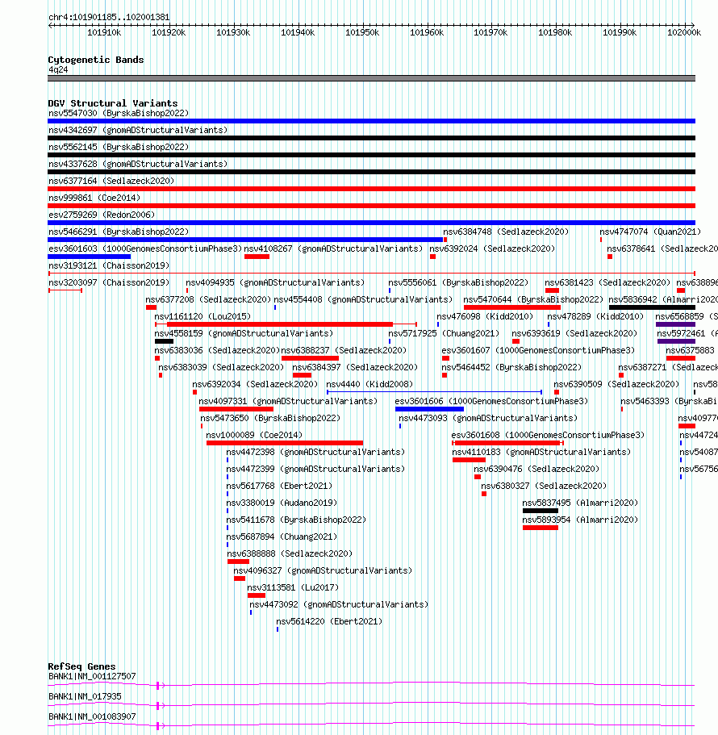Open BANK1|NM_001127507 gene label
718x735 pixels.
[x=92, y=675]
